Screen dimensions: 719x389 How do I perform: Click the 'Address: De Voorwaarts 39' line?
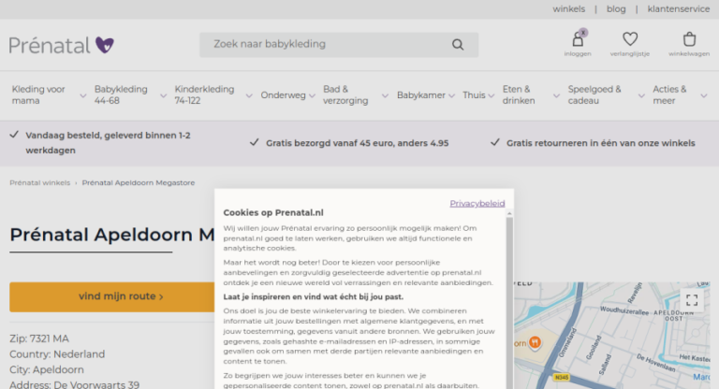coord(74,384)
